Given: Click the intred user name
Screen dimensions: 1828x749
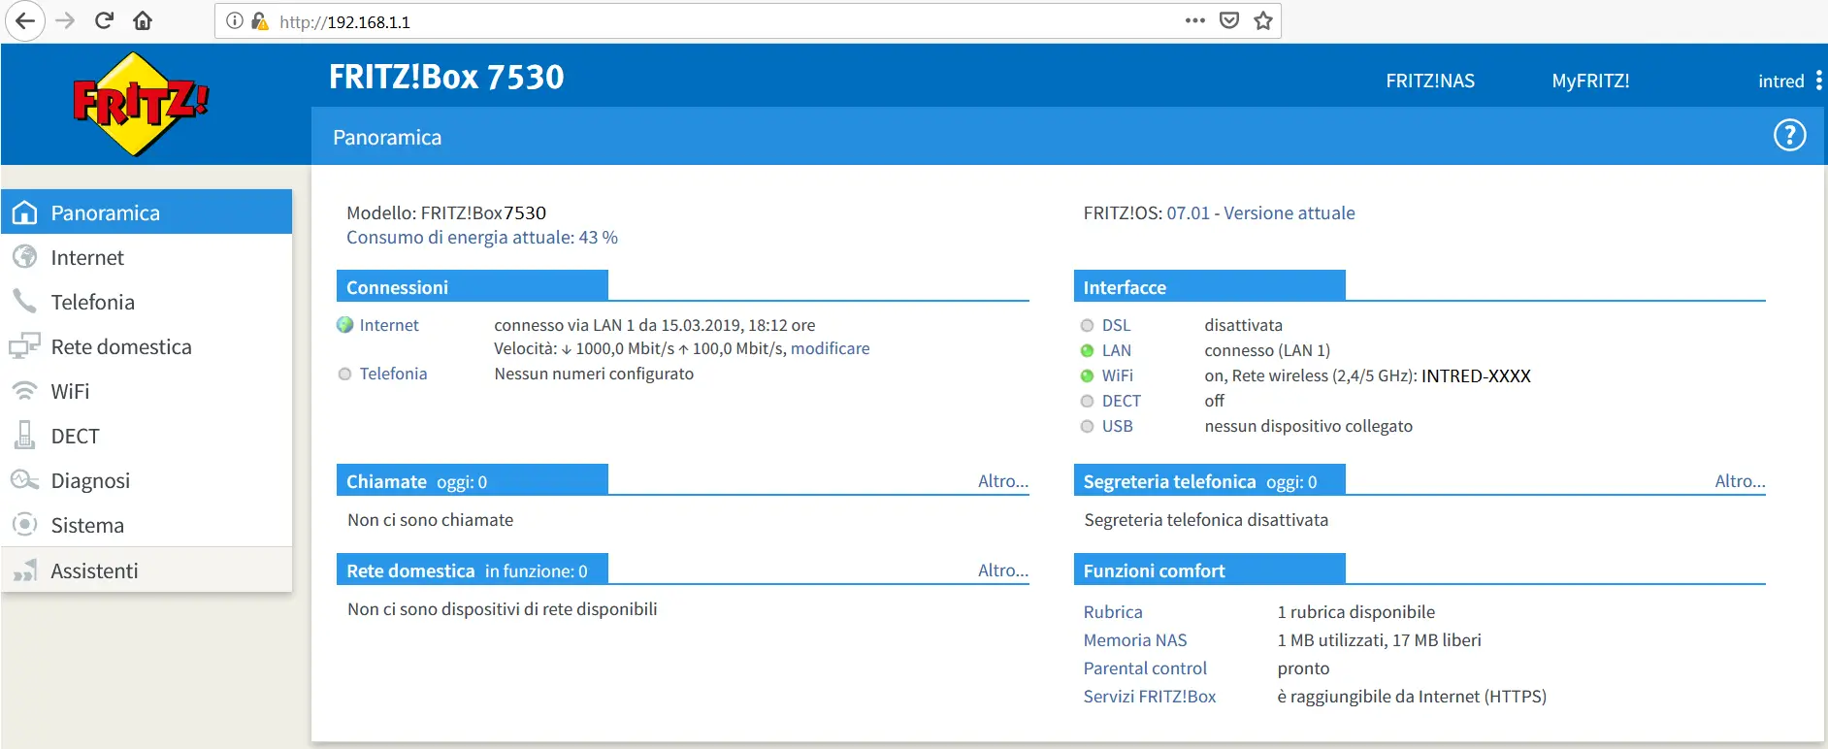Looking at the screenshot, I should (1780, 81).
